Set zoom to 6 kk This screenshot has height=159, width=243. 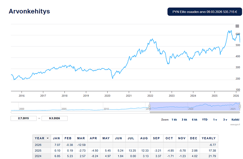click(x=194, y=120)
